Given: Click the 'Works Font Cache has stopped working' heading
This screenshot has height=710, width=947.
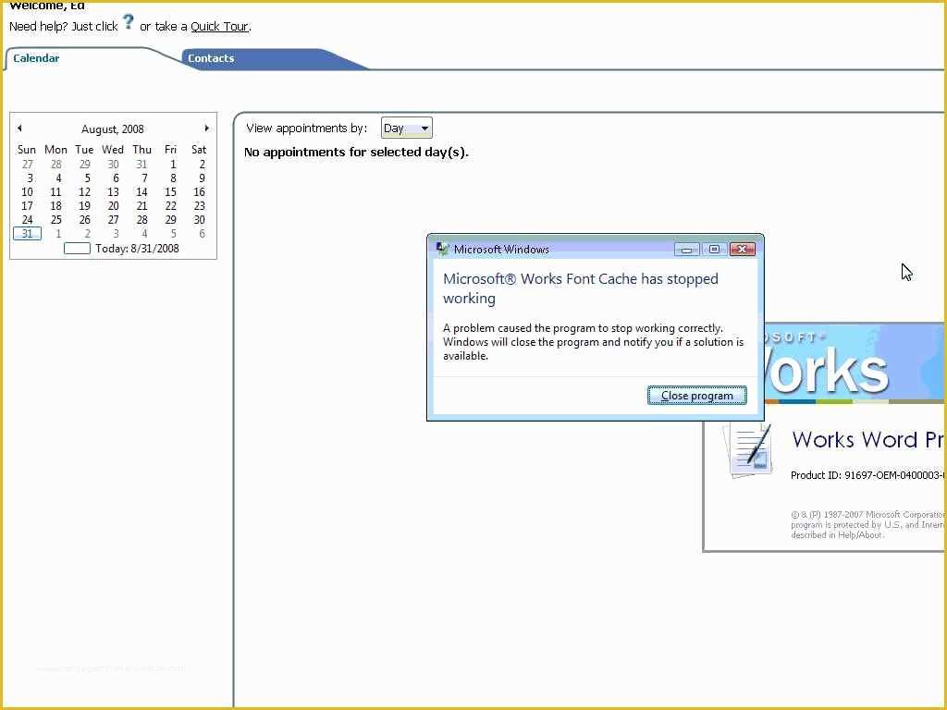Looking at the screenshot, I should (x=581, y=288).
